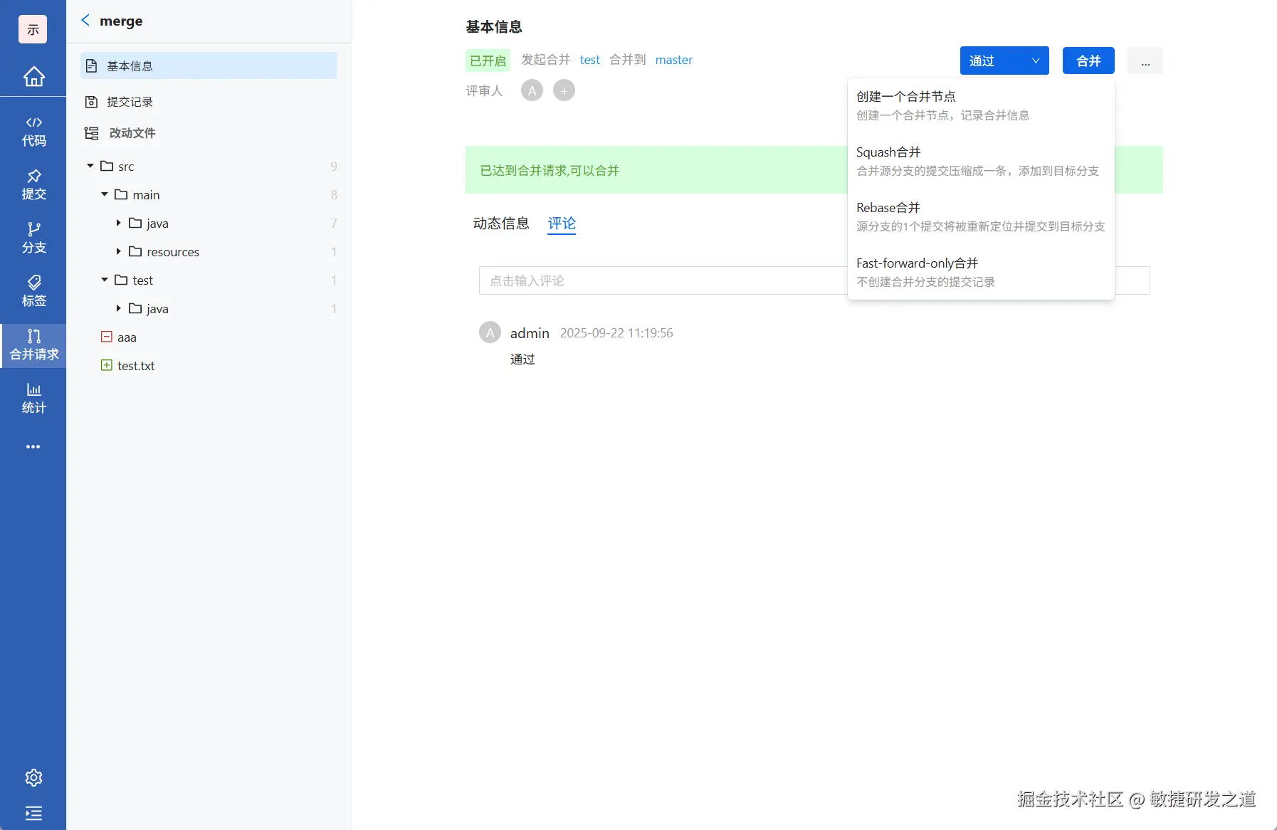Click the "..." button beside 合并
The image size is (1277, 830).
(x=1145, y=61)
